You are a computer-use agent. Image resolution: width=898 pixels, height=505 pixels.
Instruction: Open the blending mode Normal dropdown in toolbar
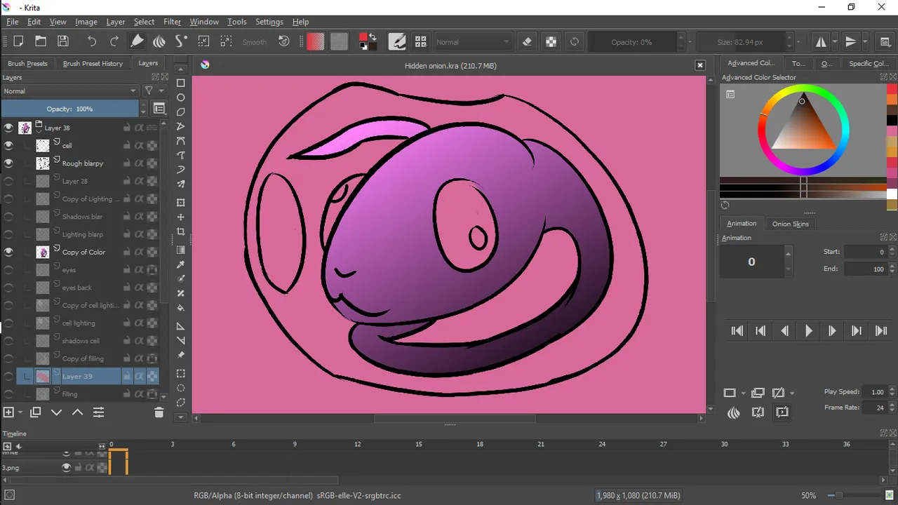(x=473, y=42)
